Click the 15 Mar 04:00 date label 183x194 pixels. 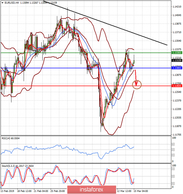click(x=141, y=191)
